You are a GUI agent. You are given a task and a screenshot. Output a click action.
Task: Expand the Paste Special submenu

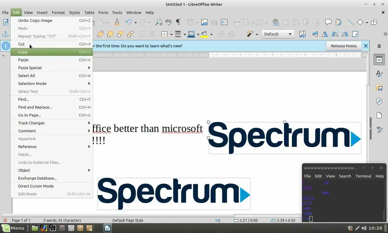tap(52, 68)
